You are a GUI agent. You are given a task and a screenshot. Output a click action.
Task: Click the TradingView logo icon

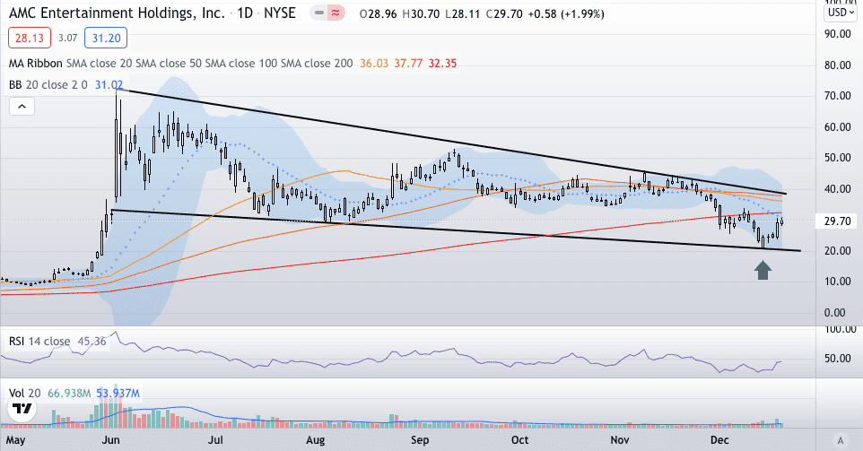pyautogui.click(x=22, y=409)
